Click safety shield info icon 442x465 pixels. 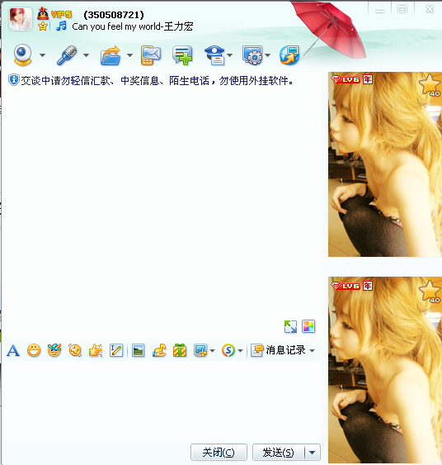(x=14, y=80)
